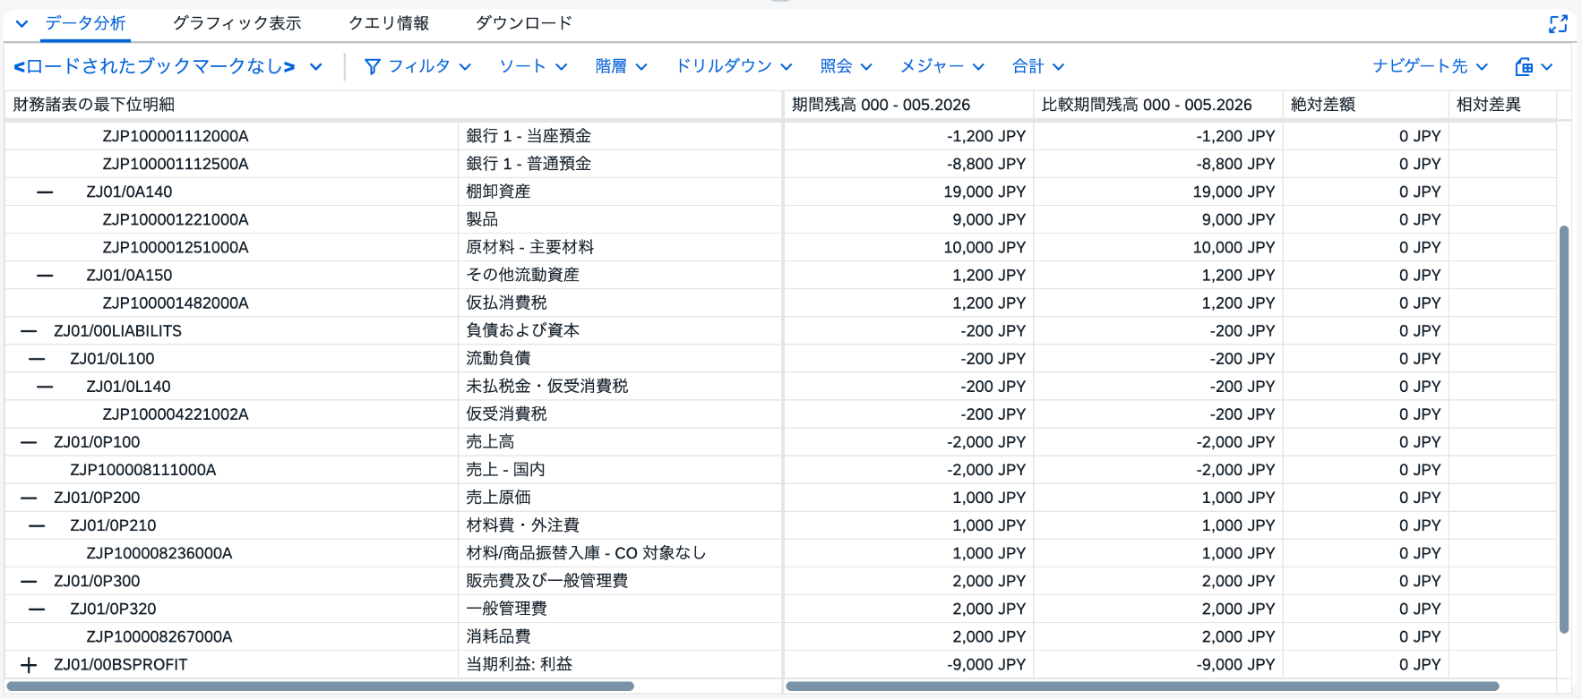Expand the ZJ01/00BSPROFIT node
Screen dimensions: 1582x699
click(29, 664)
